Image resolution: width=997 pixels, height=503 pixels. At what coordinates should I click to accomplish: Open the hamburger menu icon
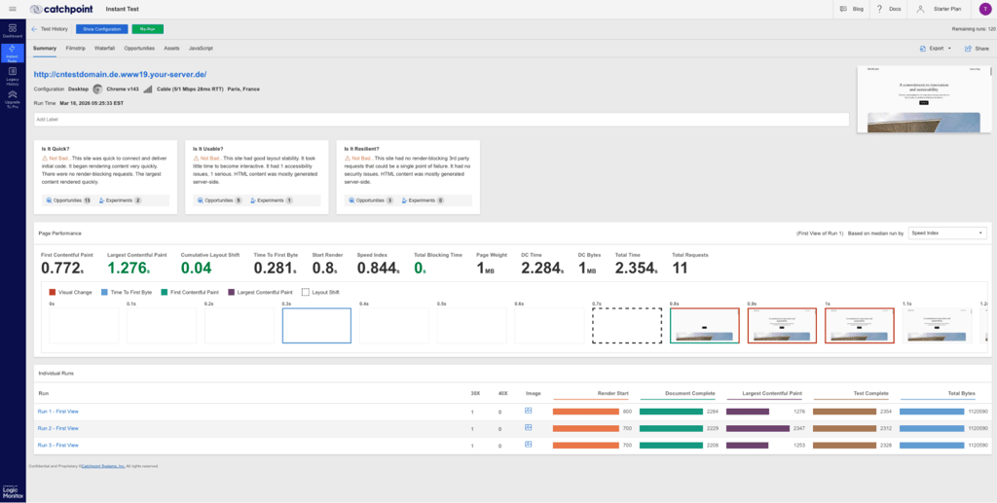[x=13, y=9]
